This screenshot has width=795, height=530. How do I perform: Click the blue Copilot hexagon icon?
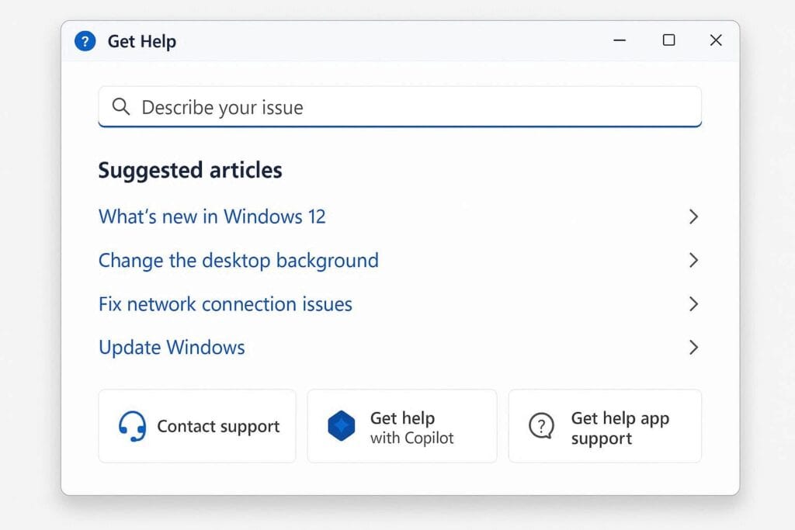341,427
